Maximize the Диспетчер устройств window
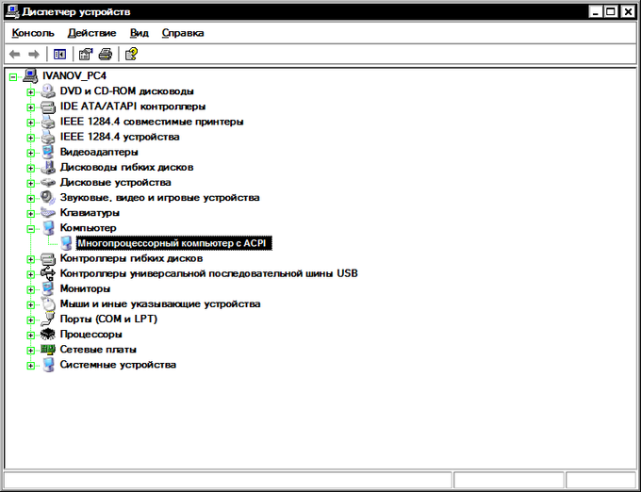 click(611, 12)
